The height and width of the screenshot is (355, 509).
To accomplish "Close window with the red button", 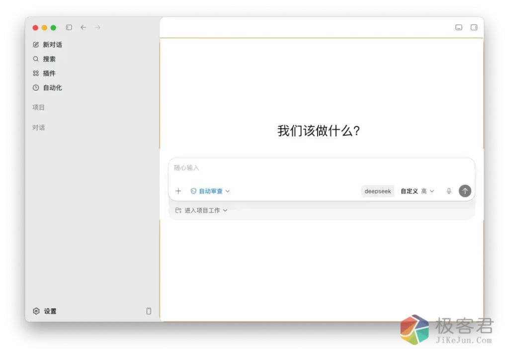I will click(x=35, y=28).
